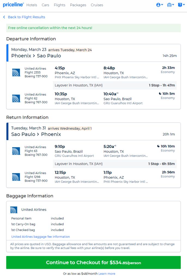This screenshot has height=280, width=187.
Task: Open the trips briefcase icon menu
Action: pyautogui.click(x=170, y=5)
